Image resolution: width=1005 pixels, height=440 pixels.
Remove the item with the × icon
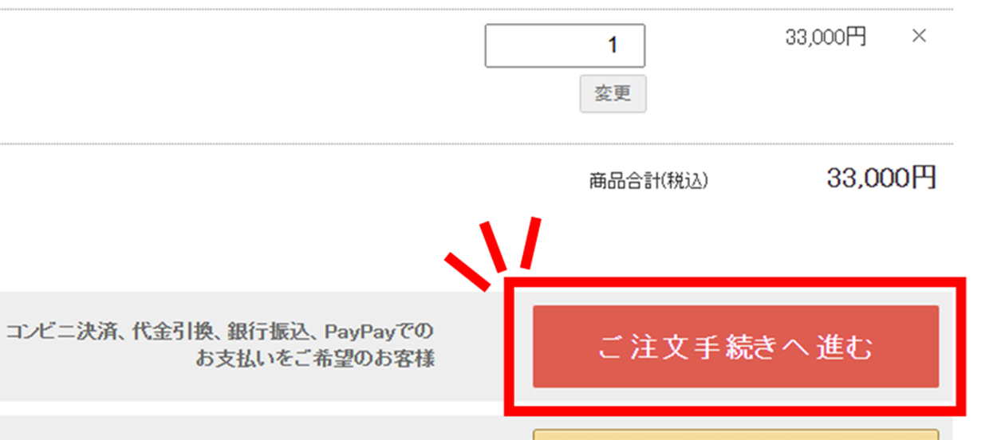[x=919, y=36]
